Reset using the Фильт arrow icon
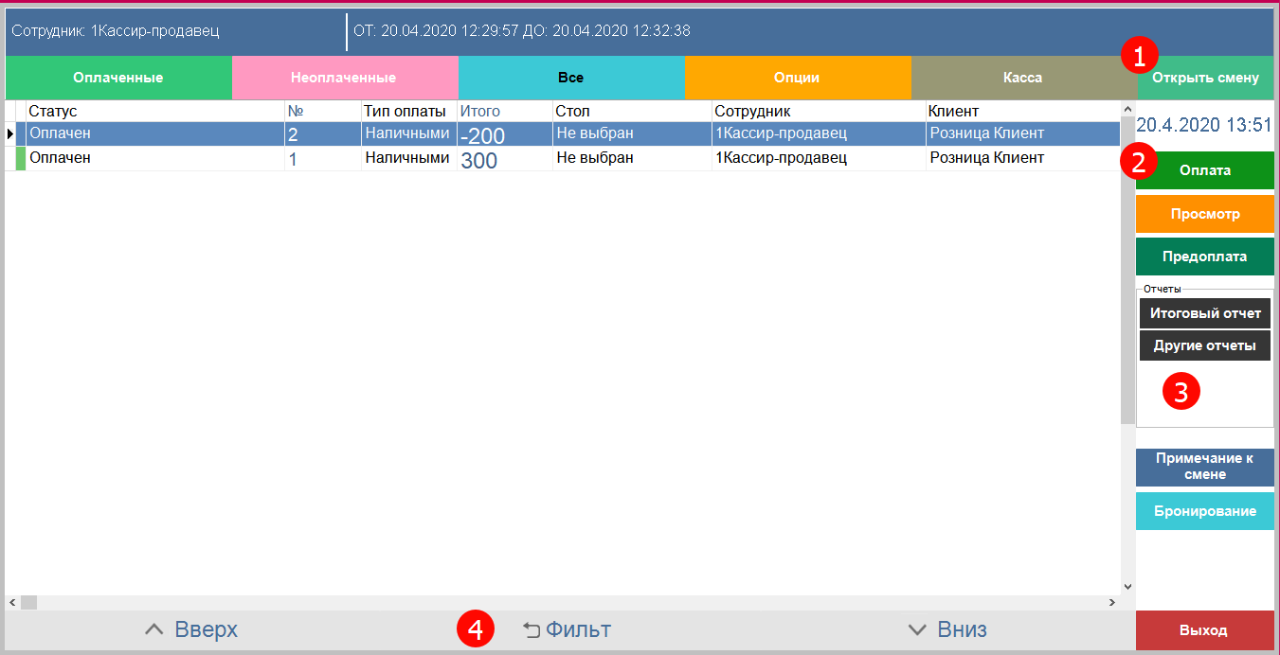This screenshot has height=655, width=1280. pos(532,630)
